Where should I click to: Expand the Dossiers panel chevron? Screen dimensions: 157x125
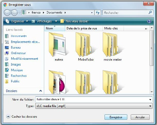41,91
